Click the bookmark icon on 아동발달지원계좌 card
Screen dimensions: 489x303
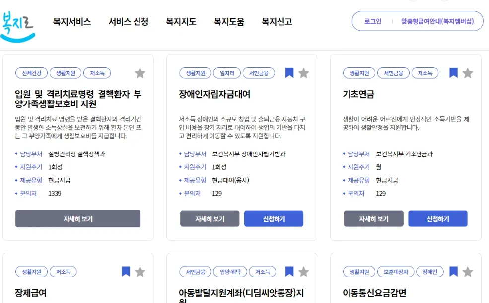pyautogui.click(x=289, y=272)
